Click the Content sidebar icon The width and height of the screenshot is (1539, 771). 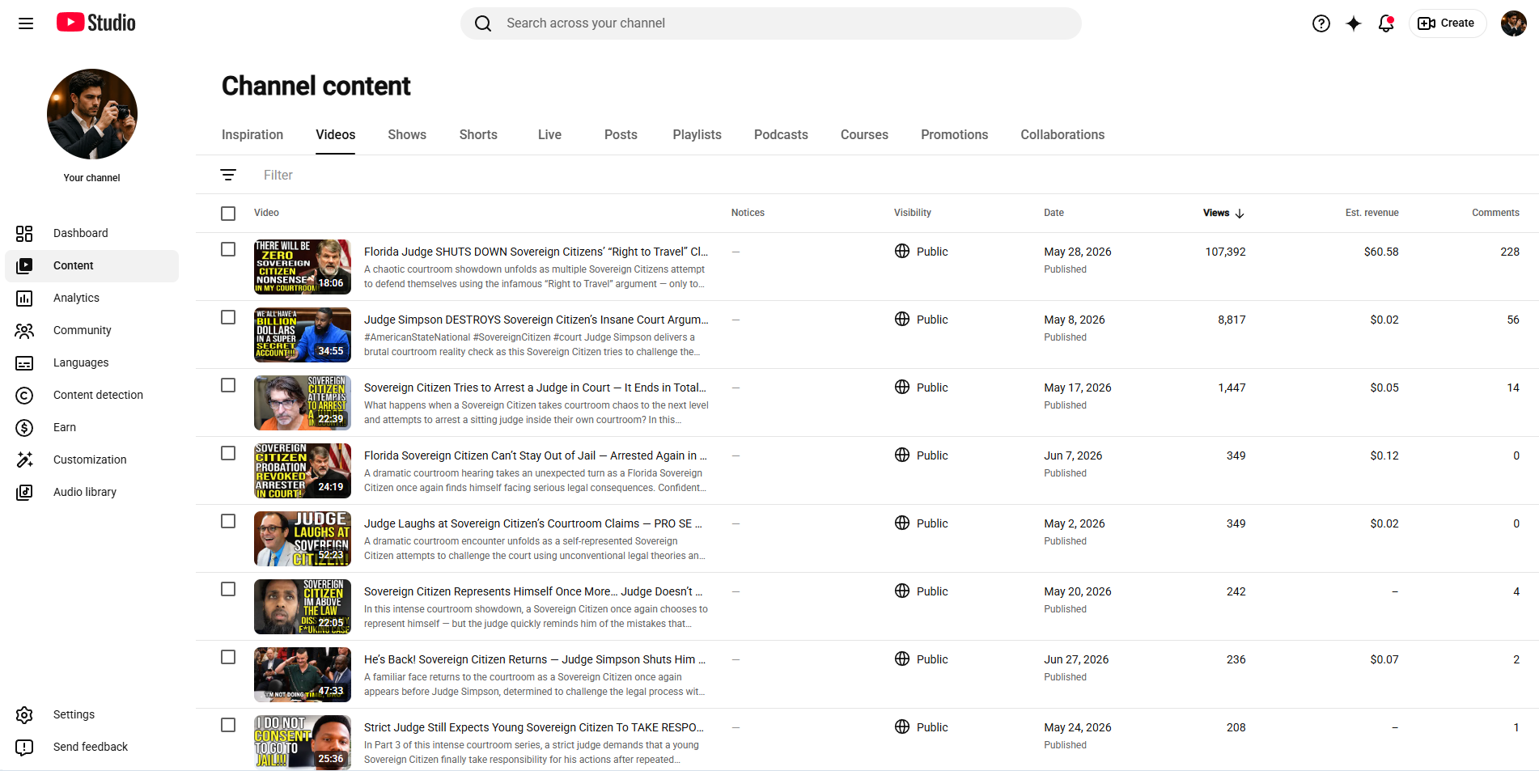pos(24,265)
